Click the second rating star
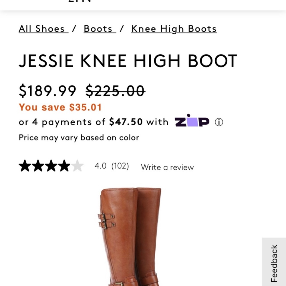The image size is (286, 286). click(x=38, y=166)
